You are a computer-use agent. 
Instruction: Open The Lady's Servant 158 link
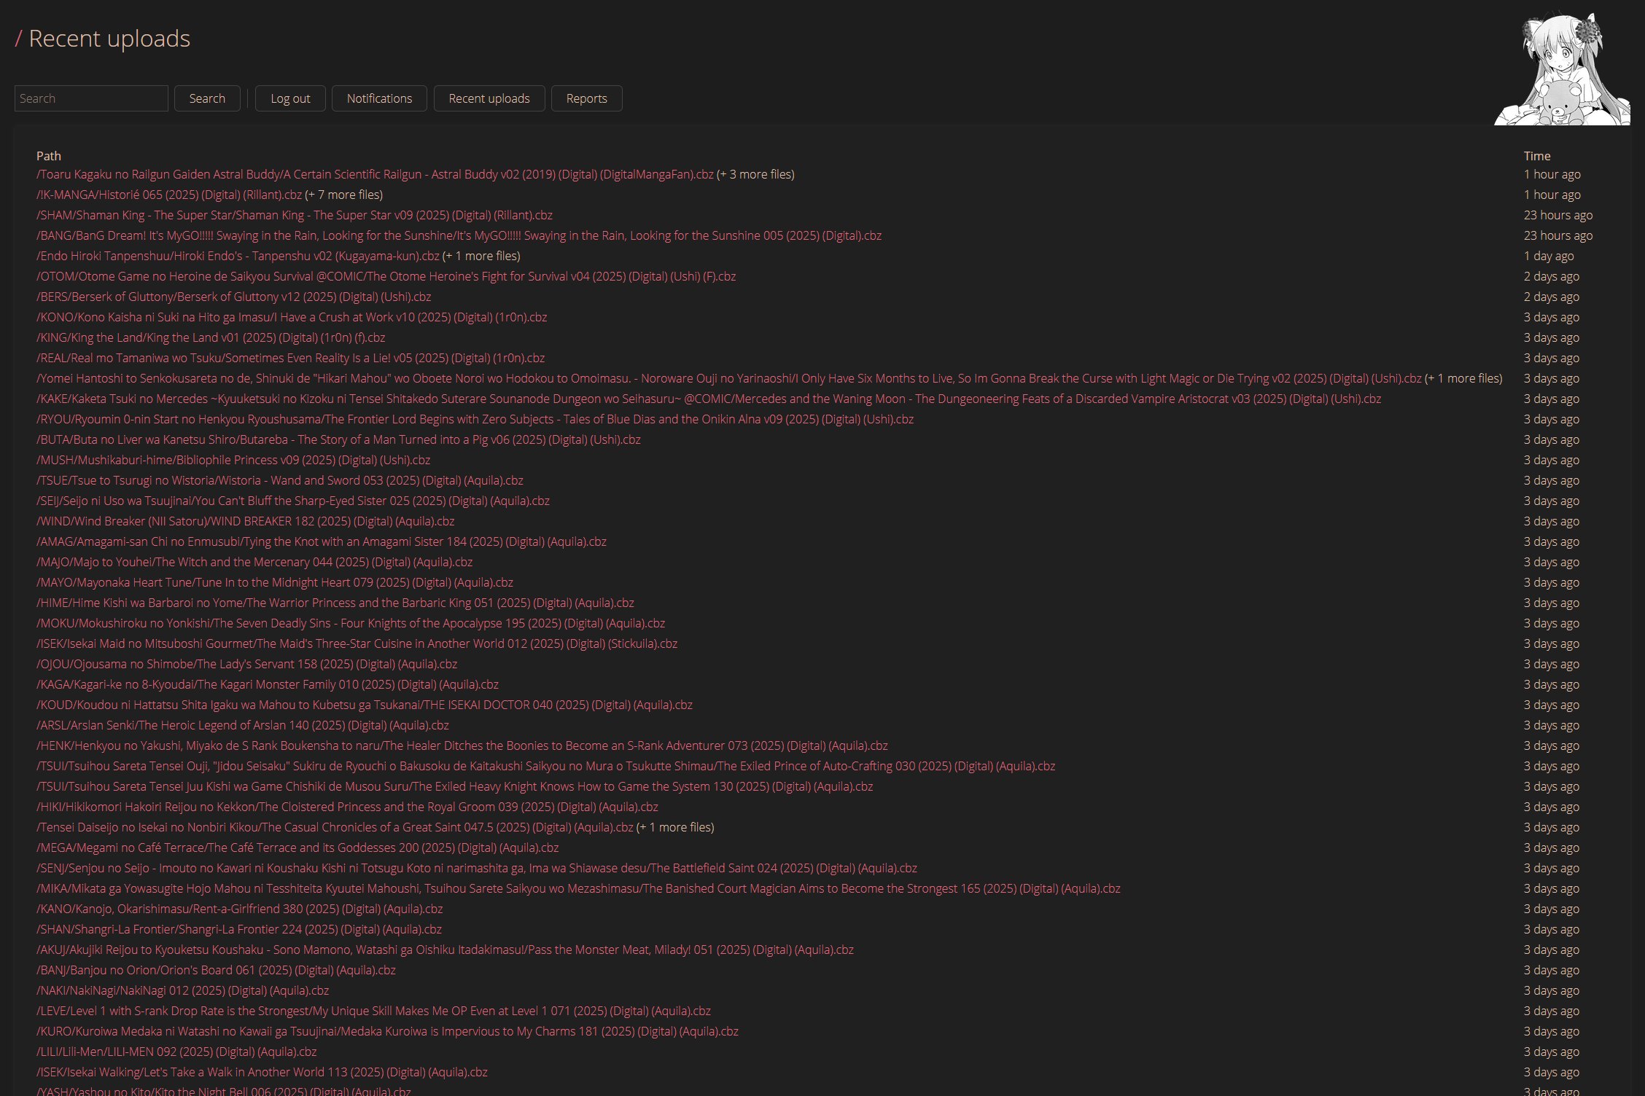(247, 664)
